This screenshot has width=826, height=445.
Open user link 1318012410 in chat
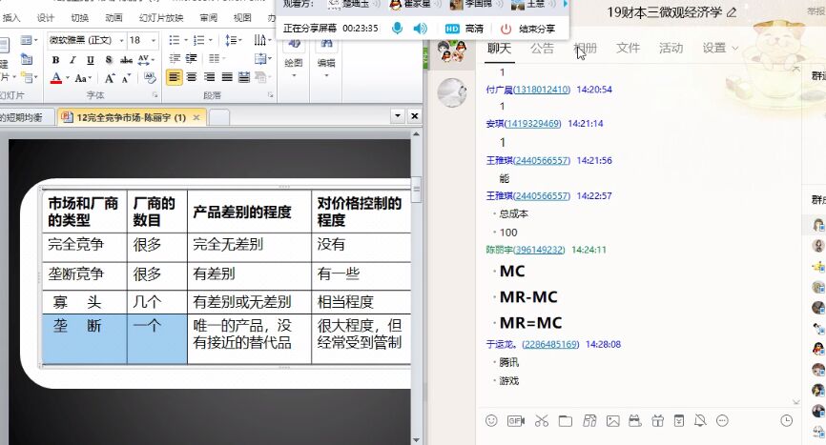(543, 90)
